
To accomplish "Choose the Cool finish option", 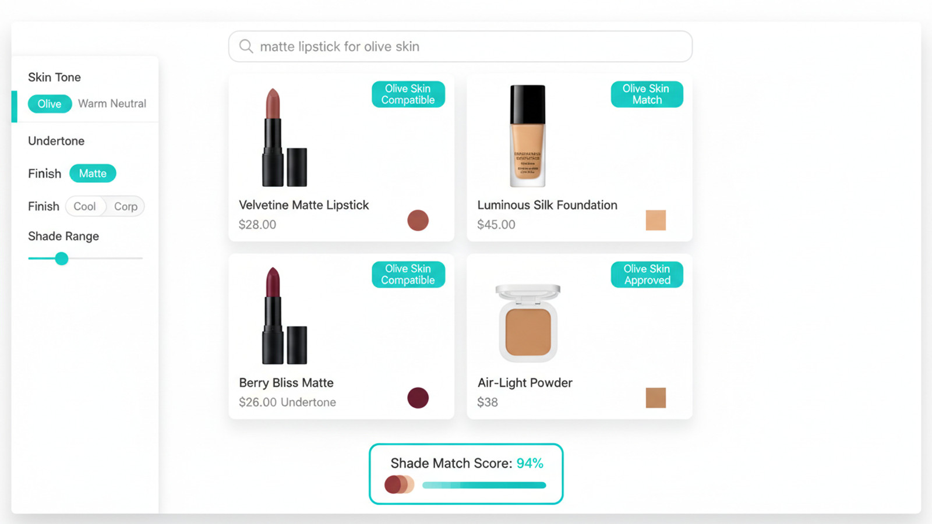I will click(85, 207).
